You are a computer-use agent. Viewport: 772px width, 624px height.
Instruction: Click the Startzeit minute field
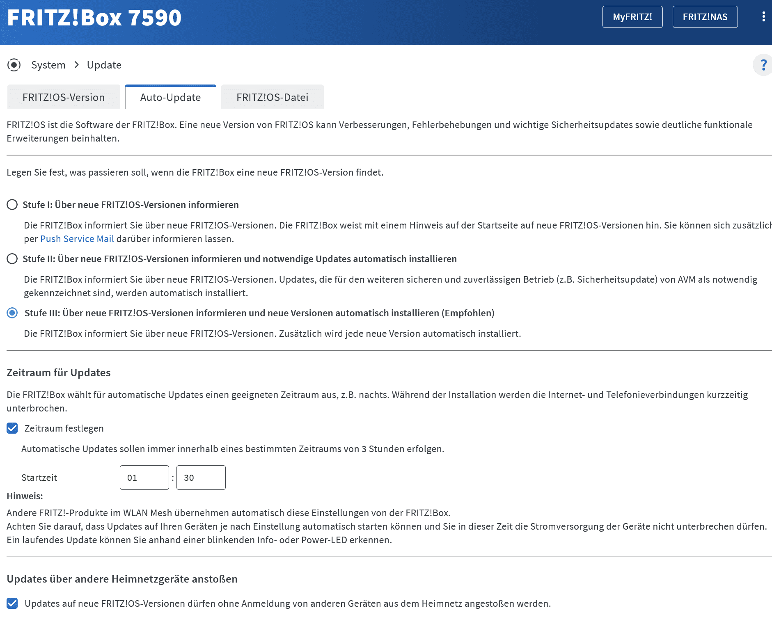click(x=201, y=478)
